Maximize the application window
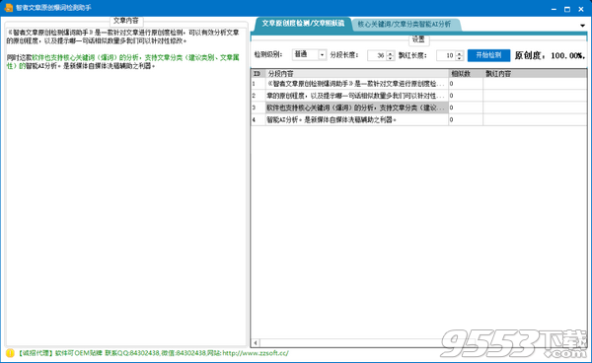Image resolution: width=592 pixels, height=363 pixels. click(567, 9)
